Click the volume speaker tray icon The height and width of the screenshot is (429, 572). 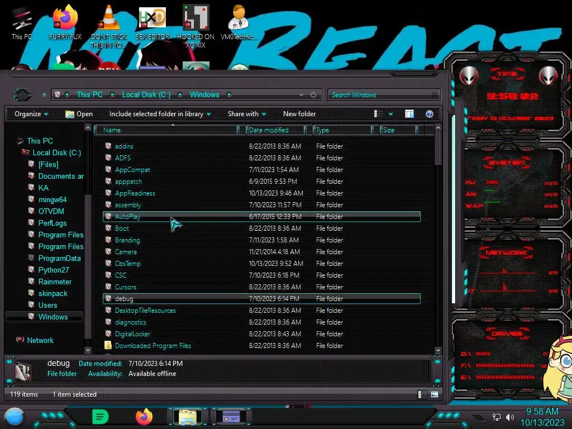pos(510,417)
